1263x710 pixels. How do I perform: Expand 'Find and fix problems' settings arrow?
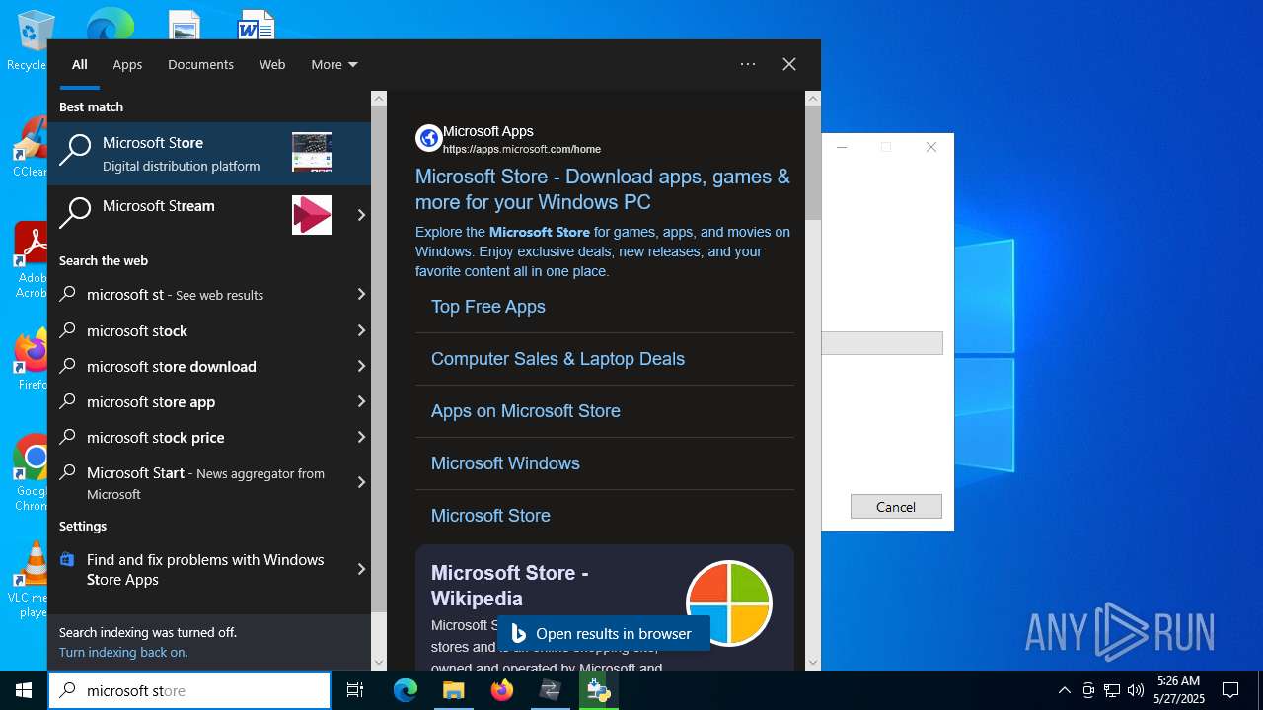[x=361, y=569]
